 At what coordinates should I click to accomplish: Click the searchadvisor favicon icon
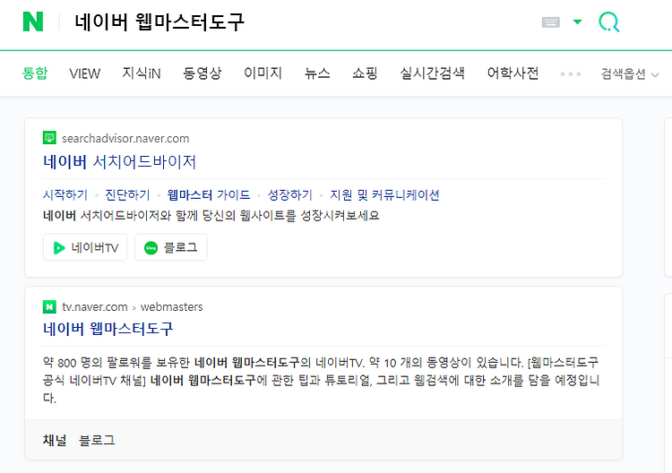(x=49, y=138)
